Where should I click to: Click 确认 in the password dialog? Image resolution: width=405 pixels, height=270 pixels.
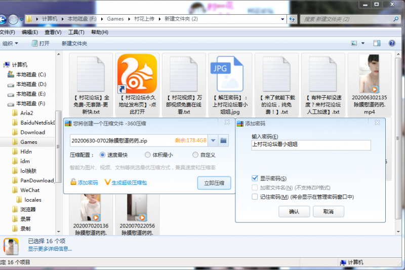294,212
